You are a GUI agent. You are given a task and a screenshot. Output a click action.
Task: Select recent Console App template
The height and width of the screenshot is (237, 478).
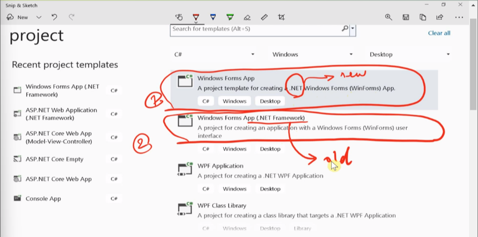click(x=67, y=199)
